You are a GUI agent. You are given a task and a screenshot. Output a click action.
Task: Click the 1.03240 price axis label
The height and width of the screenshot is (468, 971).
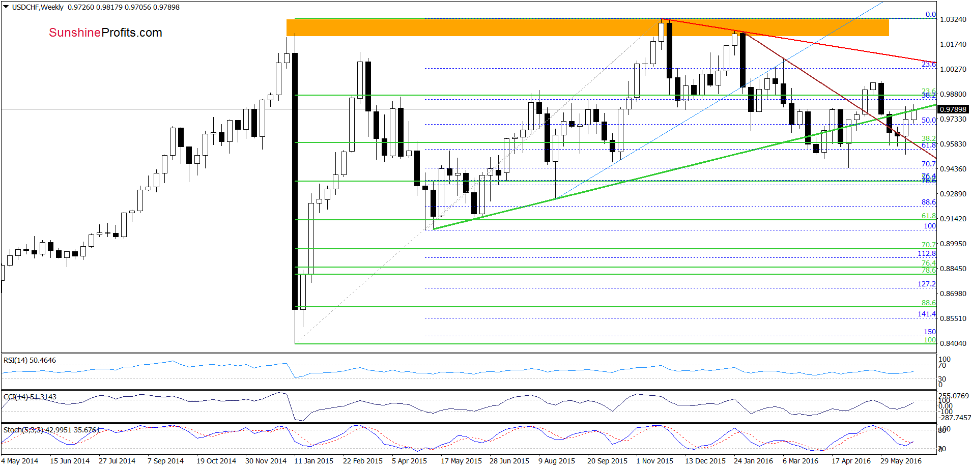[953, 19]
